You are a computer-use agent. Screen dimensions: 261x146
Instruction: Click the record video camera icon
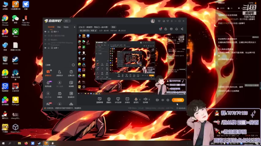point(157,100)
